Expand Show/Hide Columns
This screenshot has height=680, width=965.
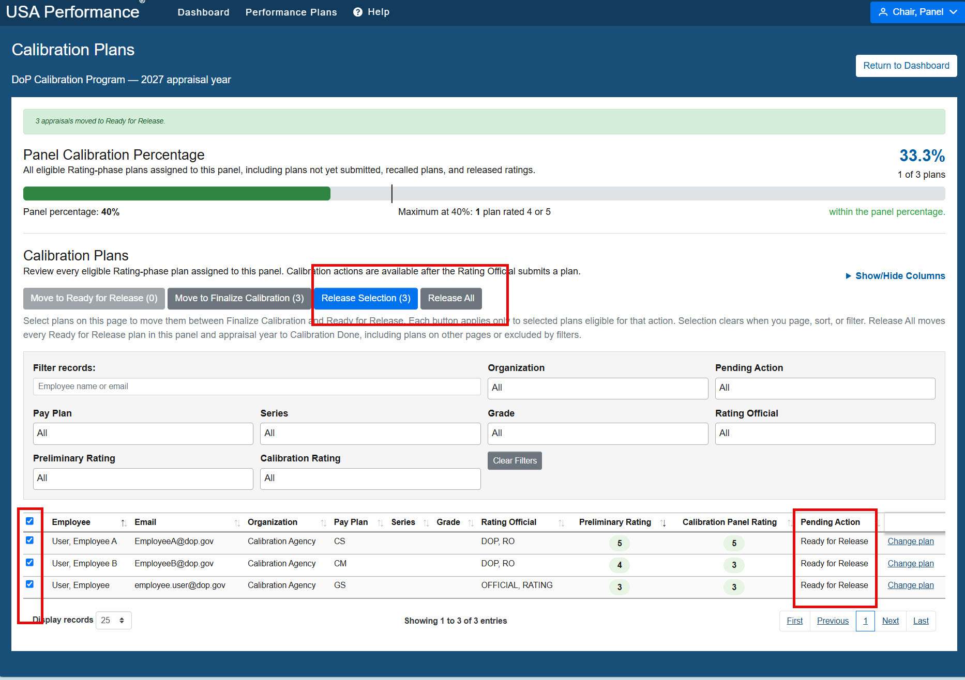(895, 276)
